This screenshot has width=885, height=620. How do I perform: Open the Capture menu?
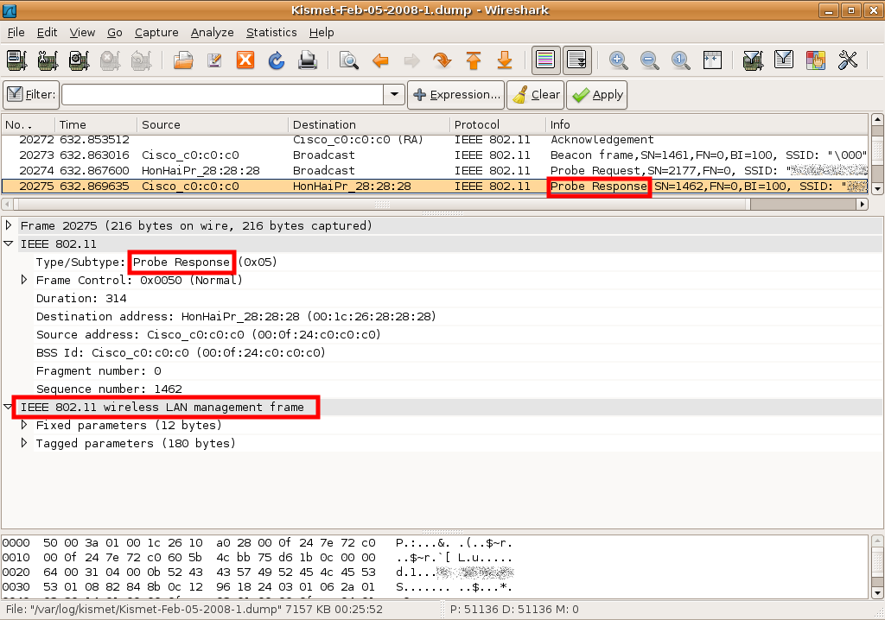(x=156, y=32)
